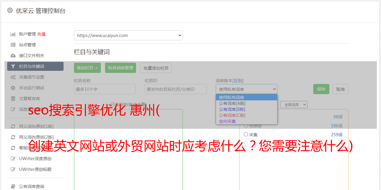Click the 添加栏目 + button

pos(87,68)
